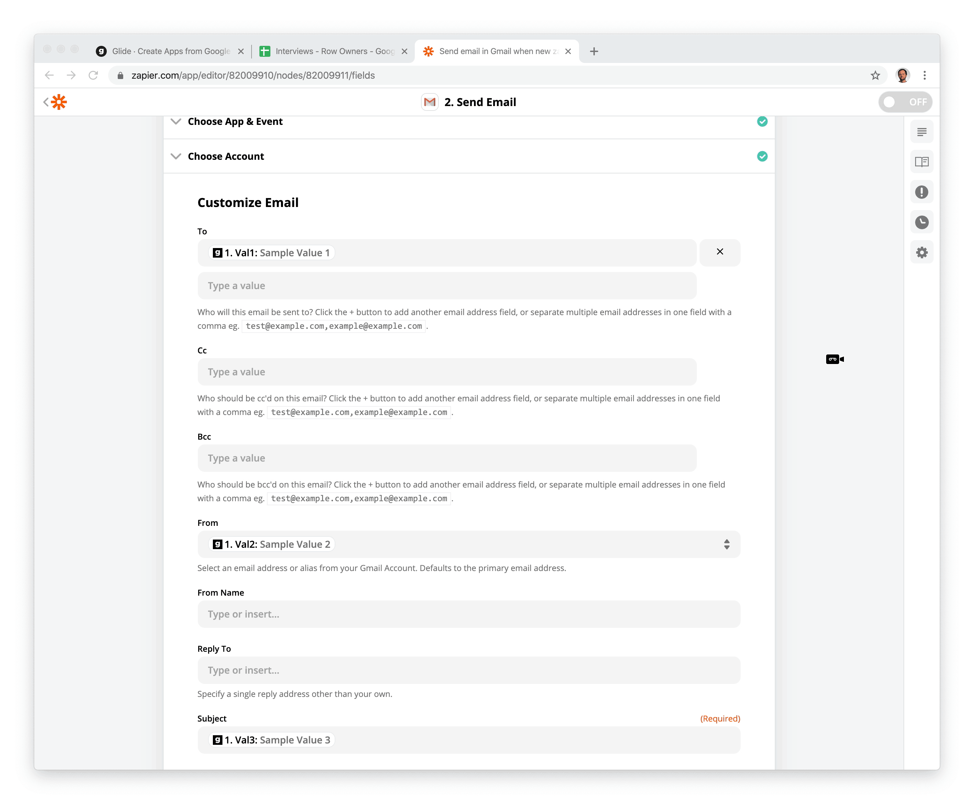Open the task history clock icon

(x=921, y=222)
